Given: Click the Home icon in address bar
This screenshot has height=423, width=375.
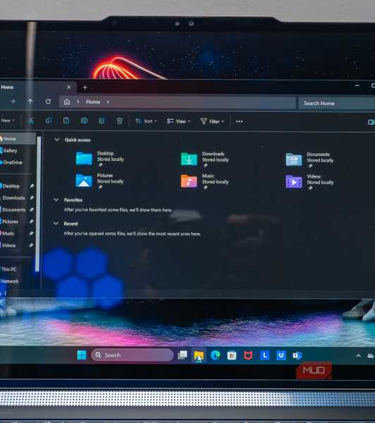Looking at the screenshot, I should pyautogui.click(x=67, y=102).
